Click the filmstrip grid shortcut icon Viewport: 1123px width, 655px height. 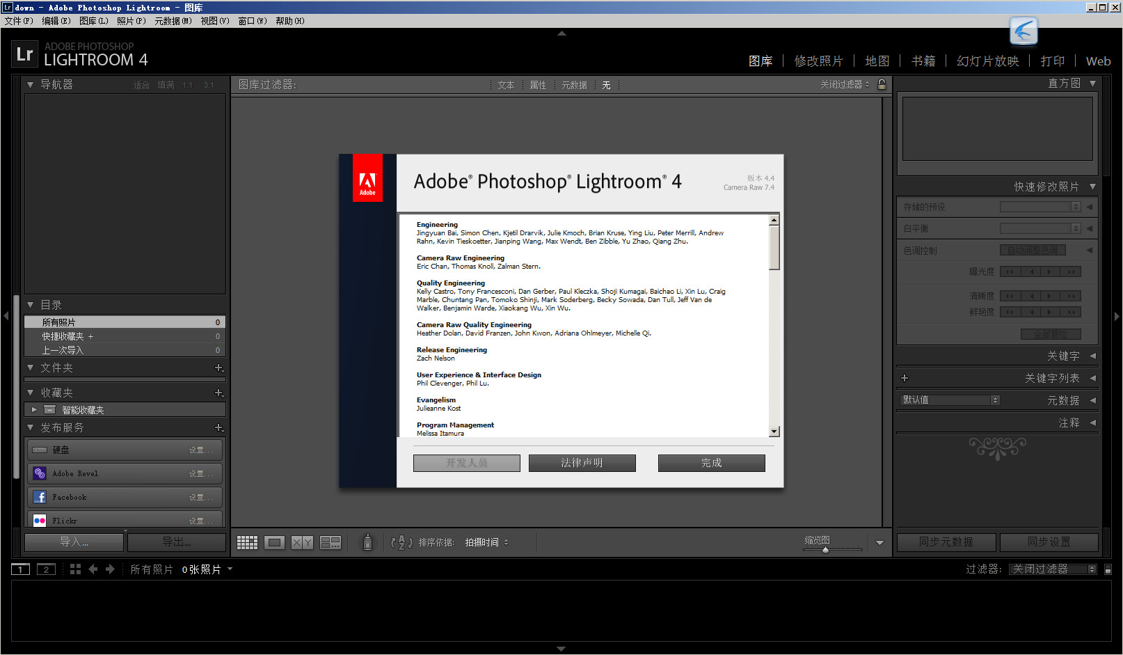click(75, 569)
